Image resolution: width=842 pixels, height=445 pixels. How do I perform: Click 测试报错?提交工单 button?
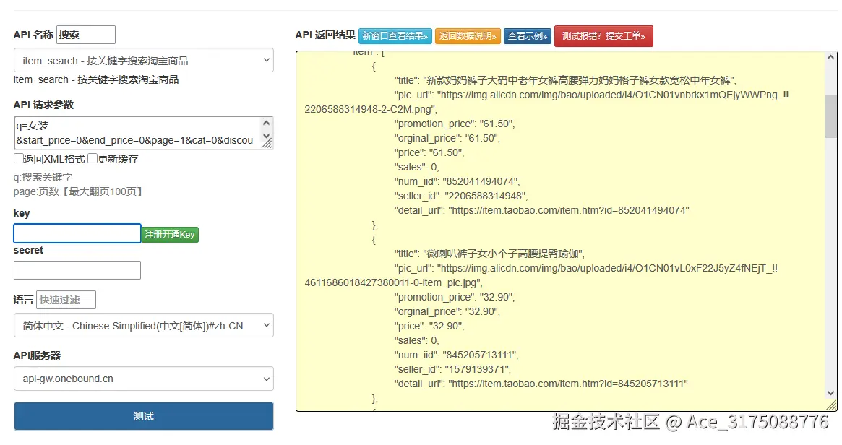click(603, 36)
